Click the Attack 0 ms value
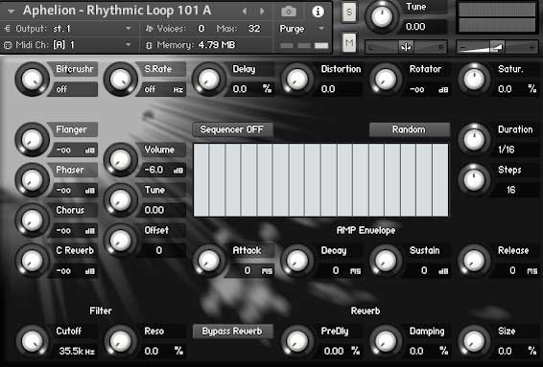This screenshot has height=367, width=543. (x=251, y=270)
